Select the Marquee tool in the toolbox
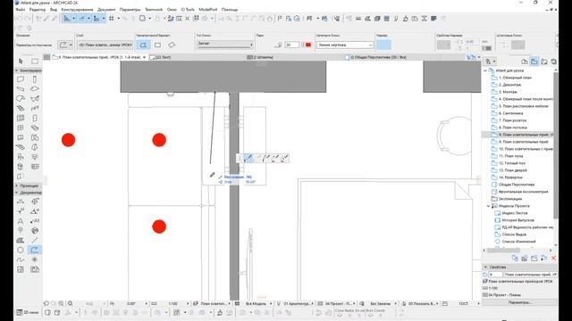 tap(35, 62)
